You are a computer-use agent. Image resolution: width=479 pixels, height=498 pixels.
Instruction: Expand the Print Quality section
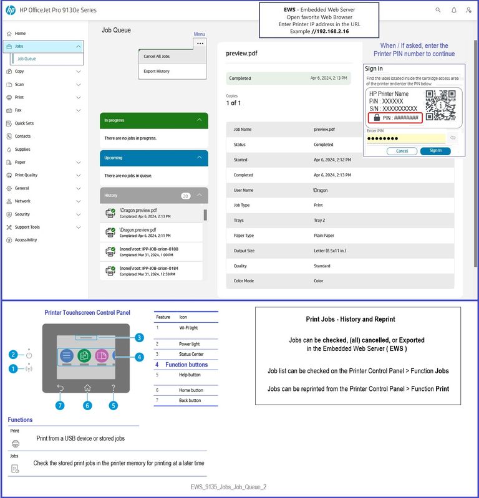coord(78,175)
